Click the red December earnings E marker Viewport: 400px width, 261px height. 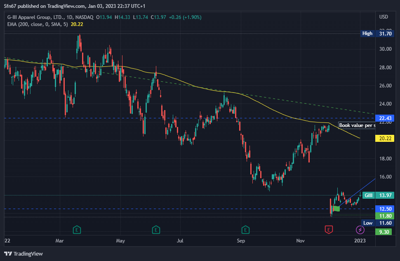click(x=329, y=230)
